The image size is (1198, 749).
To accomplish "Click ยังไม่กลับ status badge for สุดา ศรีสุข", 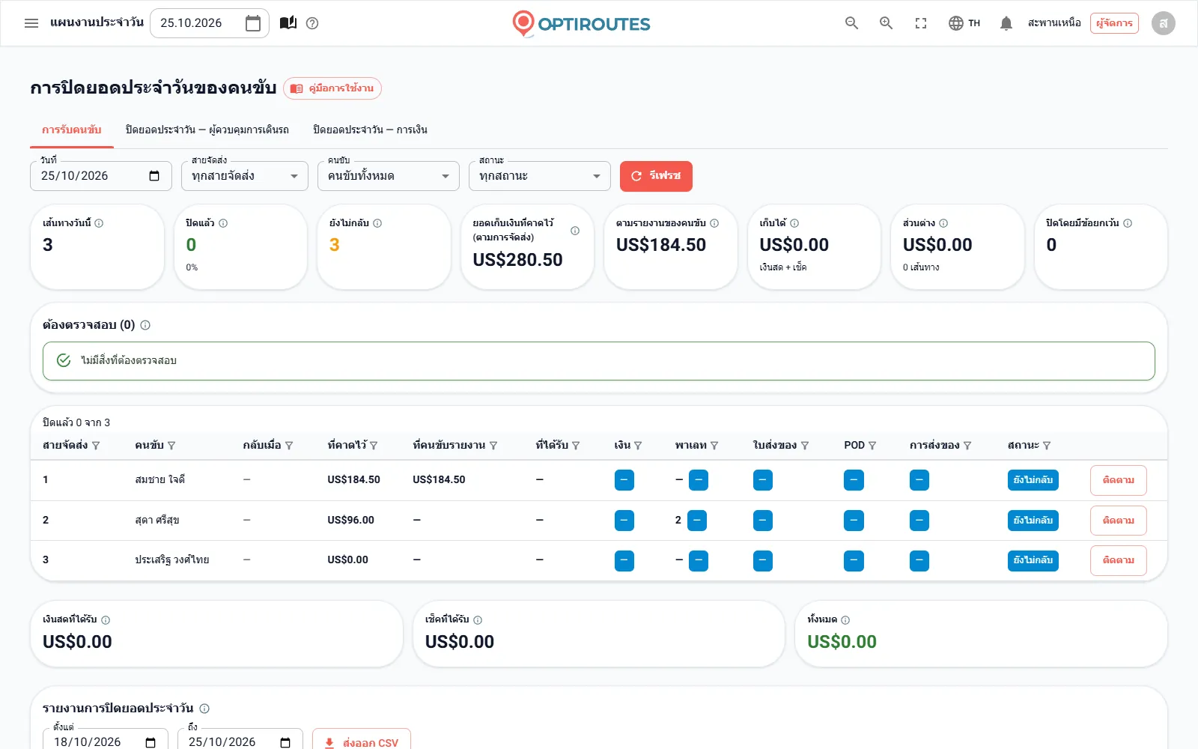I will point(1033,521).
